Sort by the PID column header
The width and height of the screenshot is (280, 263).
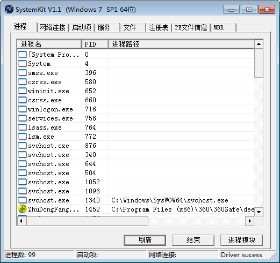tap(95, 44)
